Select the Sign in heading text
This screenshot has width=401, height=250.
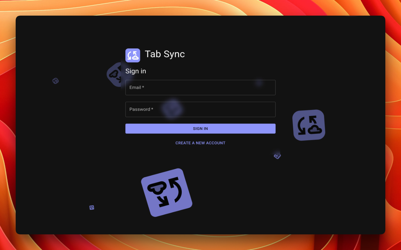point(135,71)
